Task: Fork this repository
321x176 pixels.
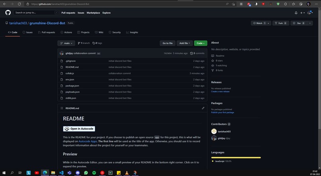Action: pyautogui.click(x=281, y=23)
